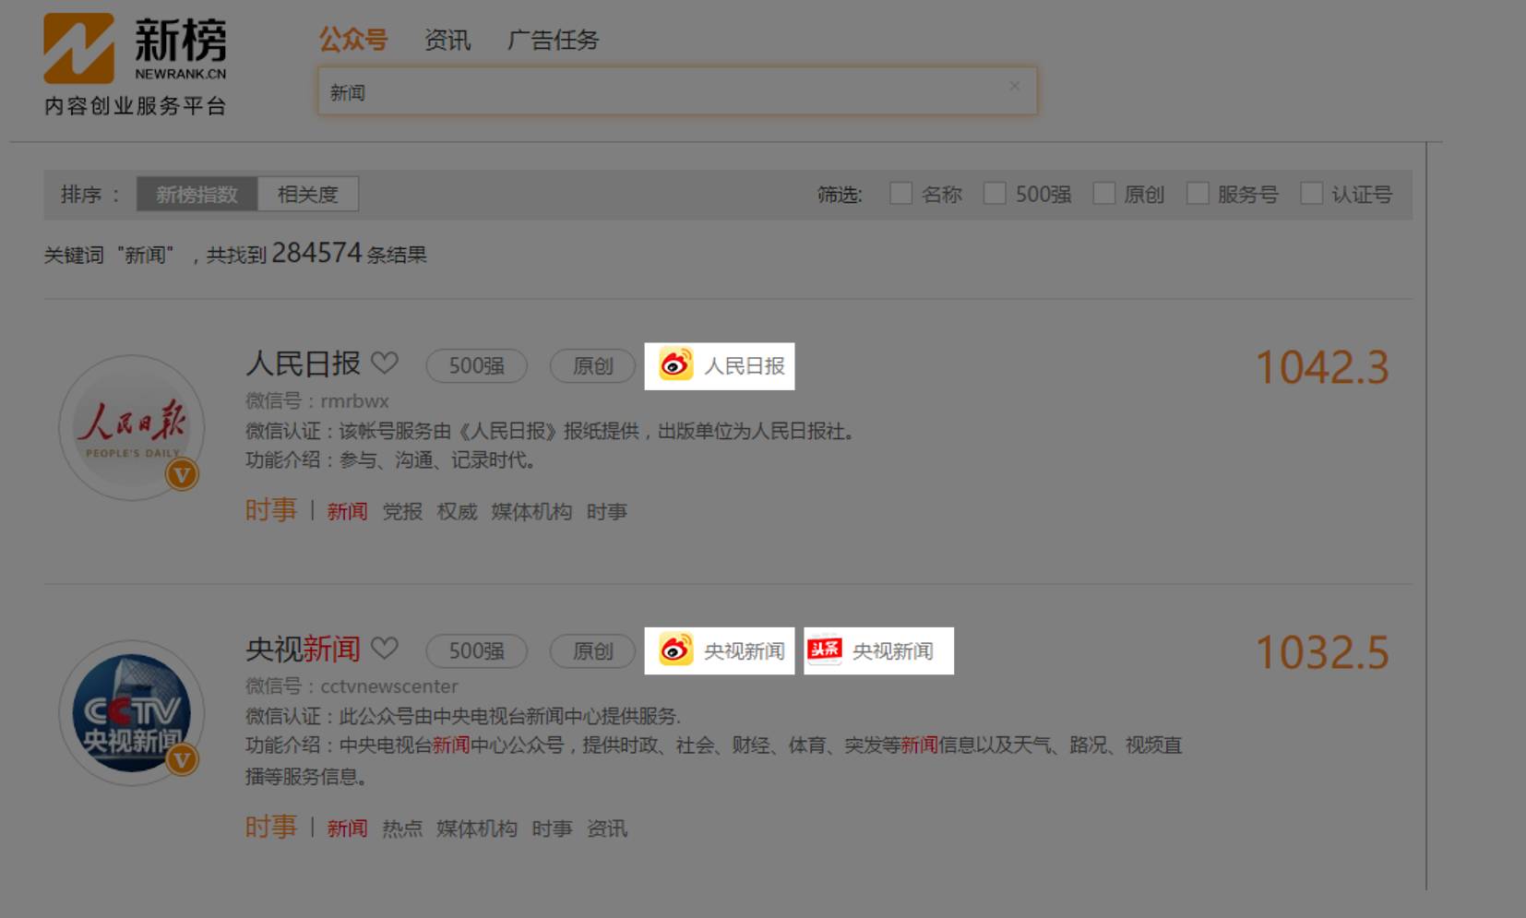
Task: Click the CCTV 央视新闻 avatar thumbnail
Action: tap(132, 713)
